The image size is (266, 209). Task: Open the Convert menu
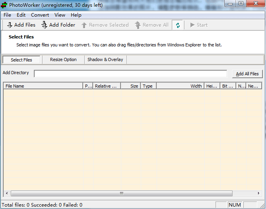(40, 15)
